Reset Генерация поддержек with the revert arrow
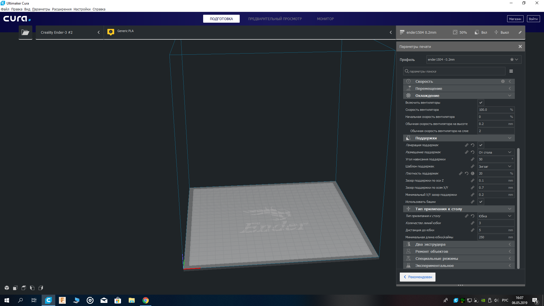 click(473, 145)
